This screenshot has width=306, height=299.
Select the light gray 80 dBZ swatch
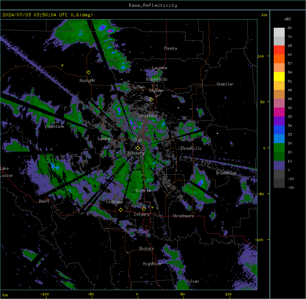(279, 32)
